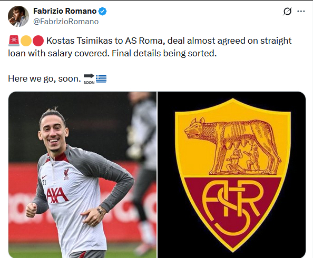Click the she-wolf illustration in crest
The image size is (313, 258).
(x=233, y=146)
